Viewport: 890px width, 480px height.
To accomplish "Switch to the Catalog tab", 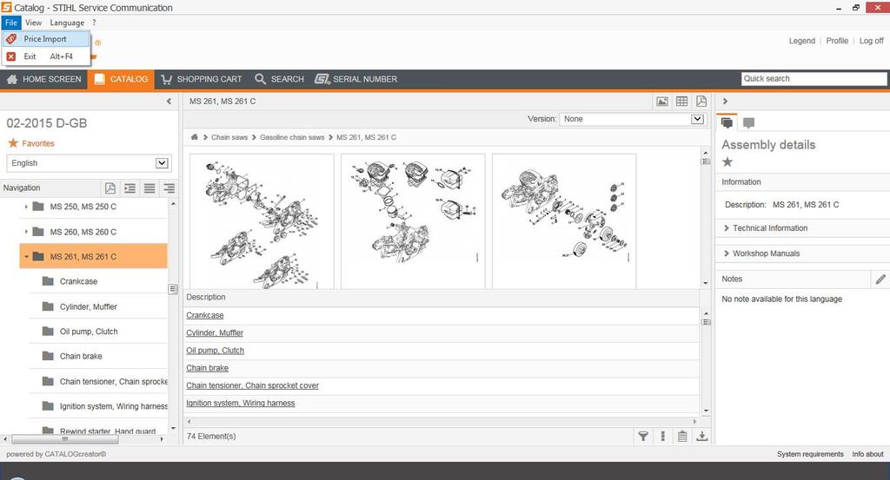I will pyautogui.click(x=121, y=79).
